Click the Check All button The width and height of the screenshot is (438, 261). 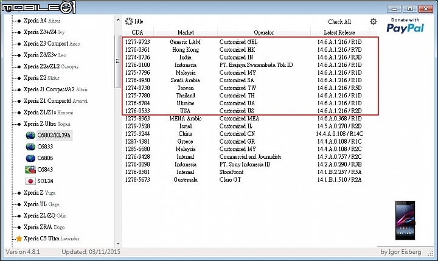(339, 22)
